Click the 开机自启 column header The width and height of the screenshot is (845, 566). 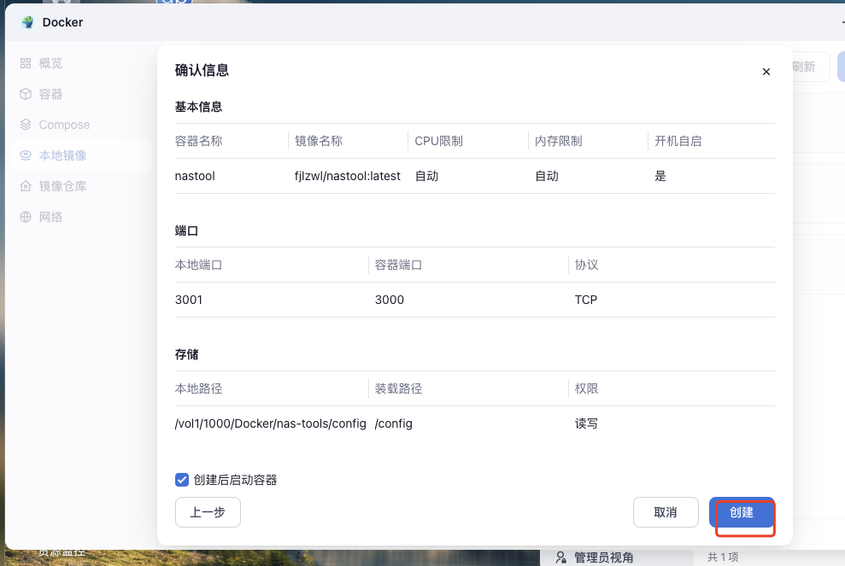coord(678,141)
